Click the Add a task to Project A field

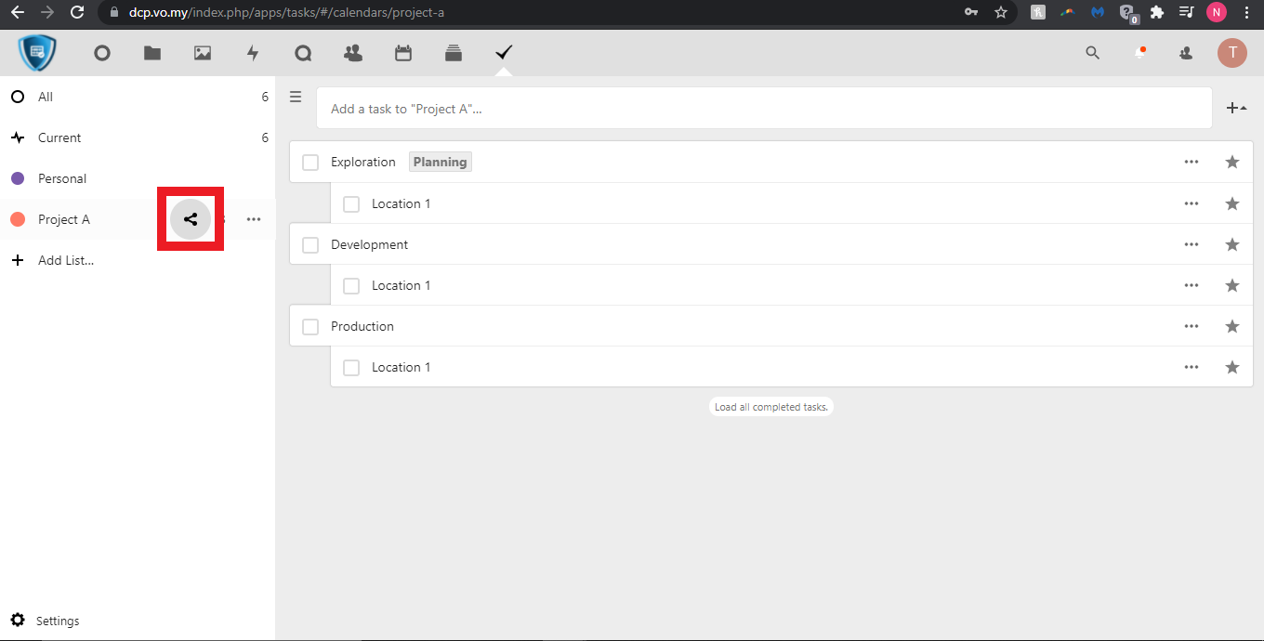tap(762, 109)
